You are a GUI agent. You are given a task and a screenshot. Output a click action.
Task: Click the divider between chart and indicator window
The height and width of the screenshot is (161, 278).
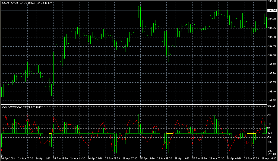coord(133,104)
